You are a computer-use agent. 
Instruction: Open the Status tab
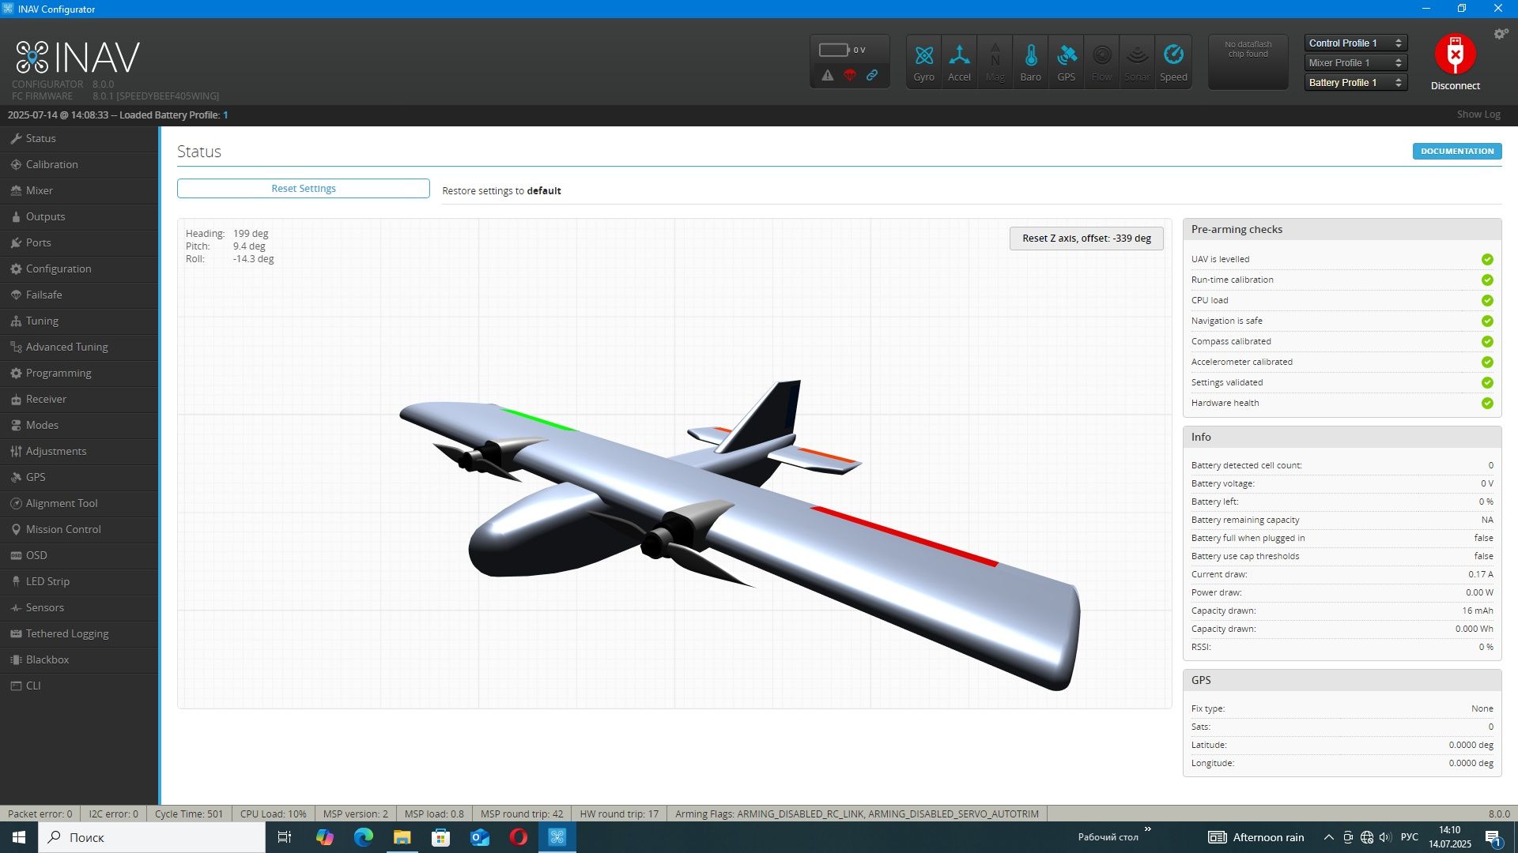79,138
